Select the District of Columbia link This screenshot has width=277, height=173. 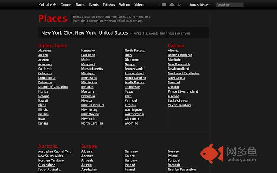(x=53, y=87)
